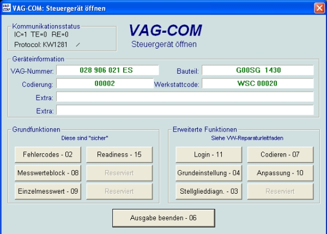This screenshot has height=234, width=327.
Task: Click the first Extra field
Action: [185, 97]
